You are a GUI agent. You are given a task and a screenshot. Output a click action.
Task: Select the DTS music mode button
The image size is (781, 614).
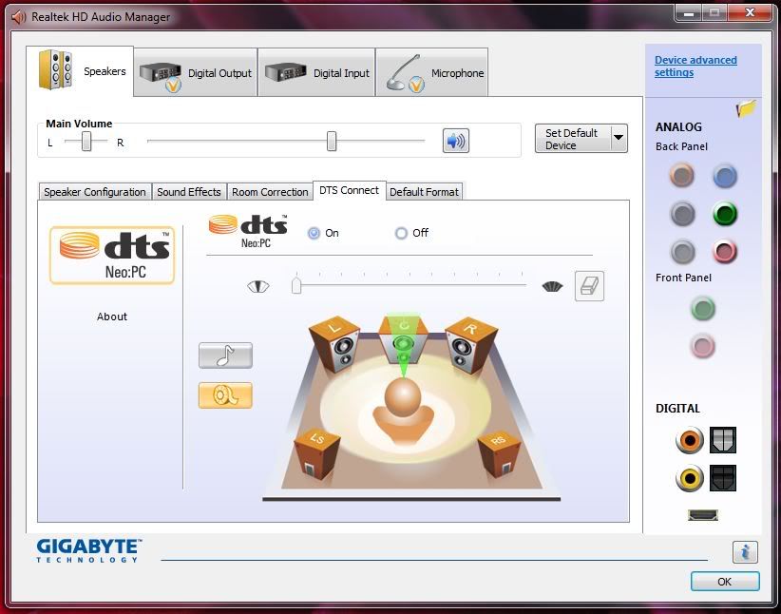pyautogui.click(x=225, y=355)
